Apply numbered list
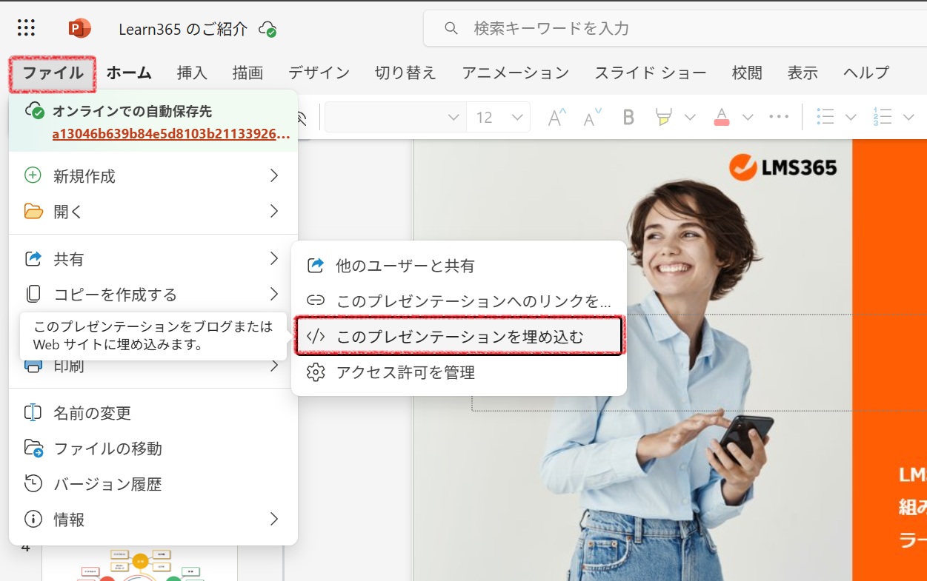The width and height of the screenshot is (927, 581). click(883, 117)
